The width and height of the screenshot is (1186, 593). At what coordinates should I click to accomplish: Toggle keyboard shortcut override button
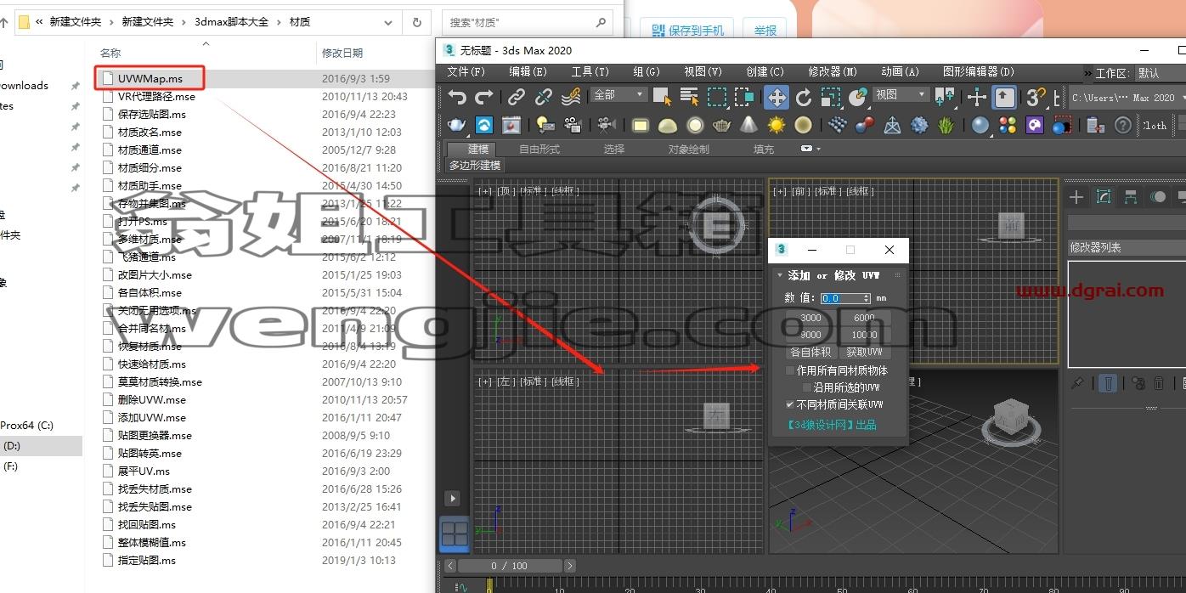point(1004,97)
